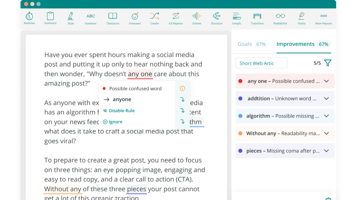Open the Echoes report
This screenshot has height=200, width=357.
pyautogui.click(x=197, y=18)
